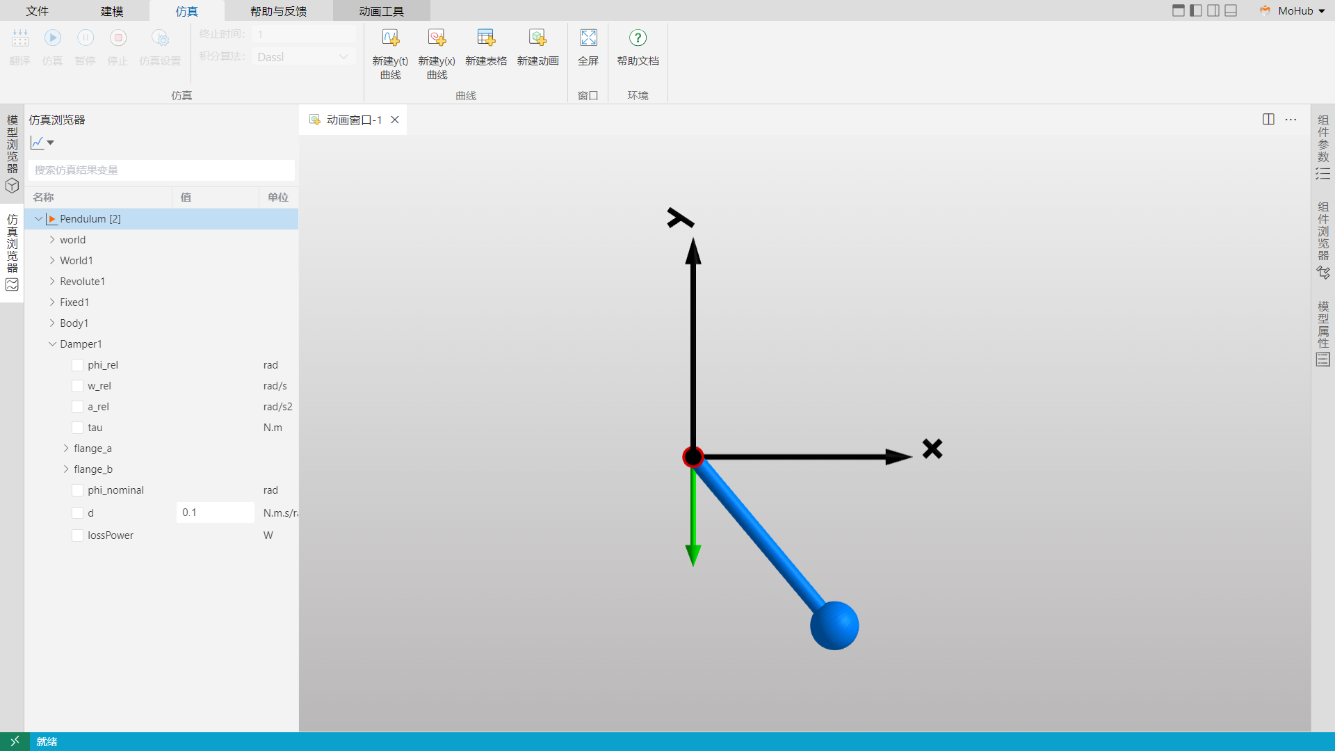Click left sidebar layout icon
This screenshot has width=1335, height=751.
(1196, 10)
